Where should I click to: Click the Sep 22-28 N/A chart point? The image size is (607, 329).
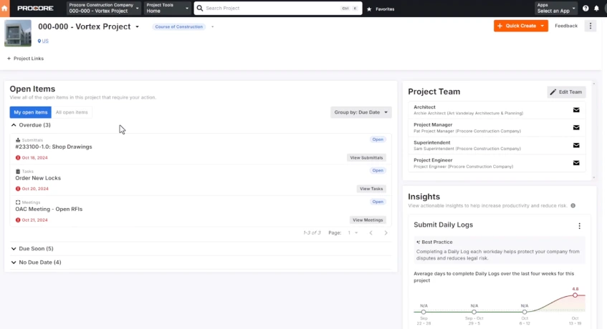tap(424, 312)
